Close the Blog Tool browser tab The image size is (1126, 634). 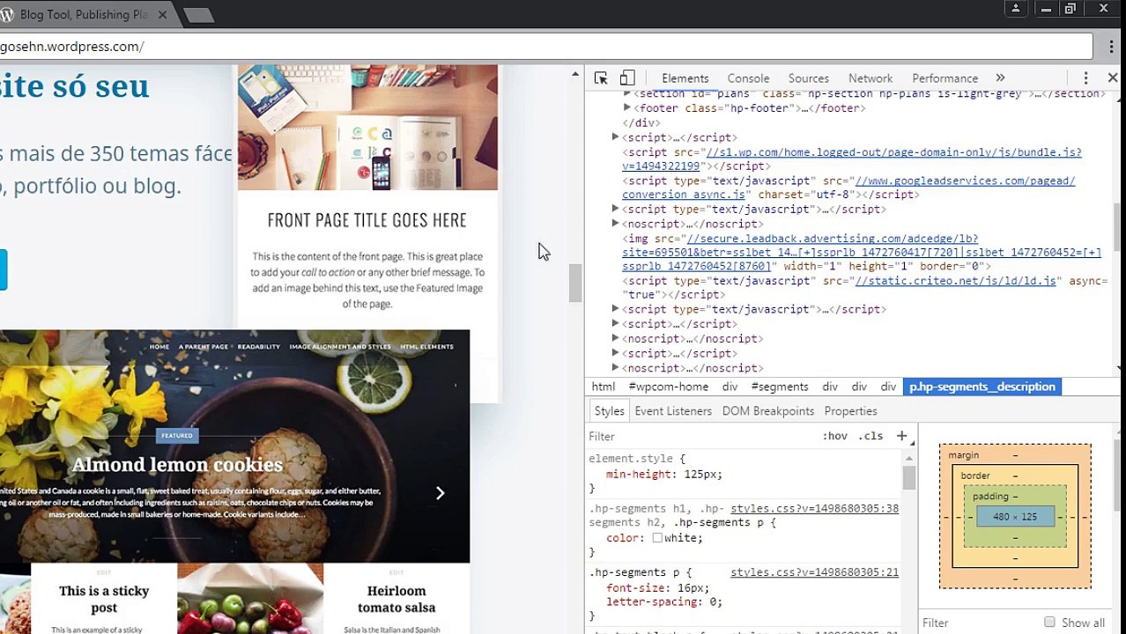click(163, 15)
